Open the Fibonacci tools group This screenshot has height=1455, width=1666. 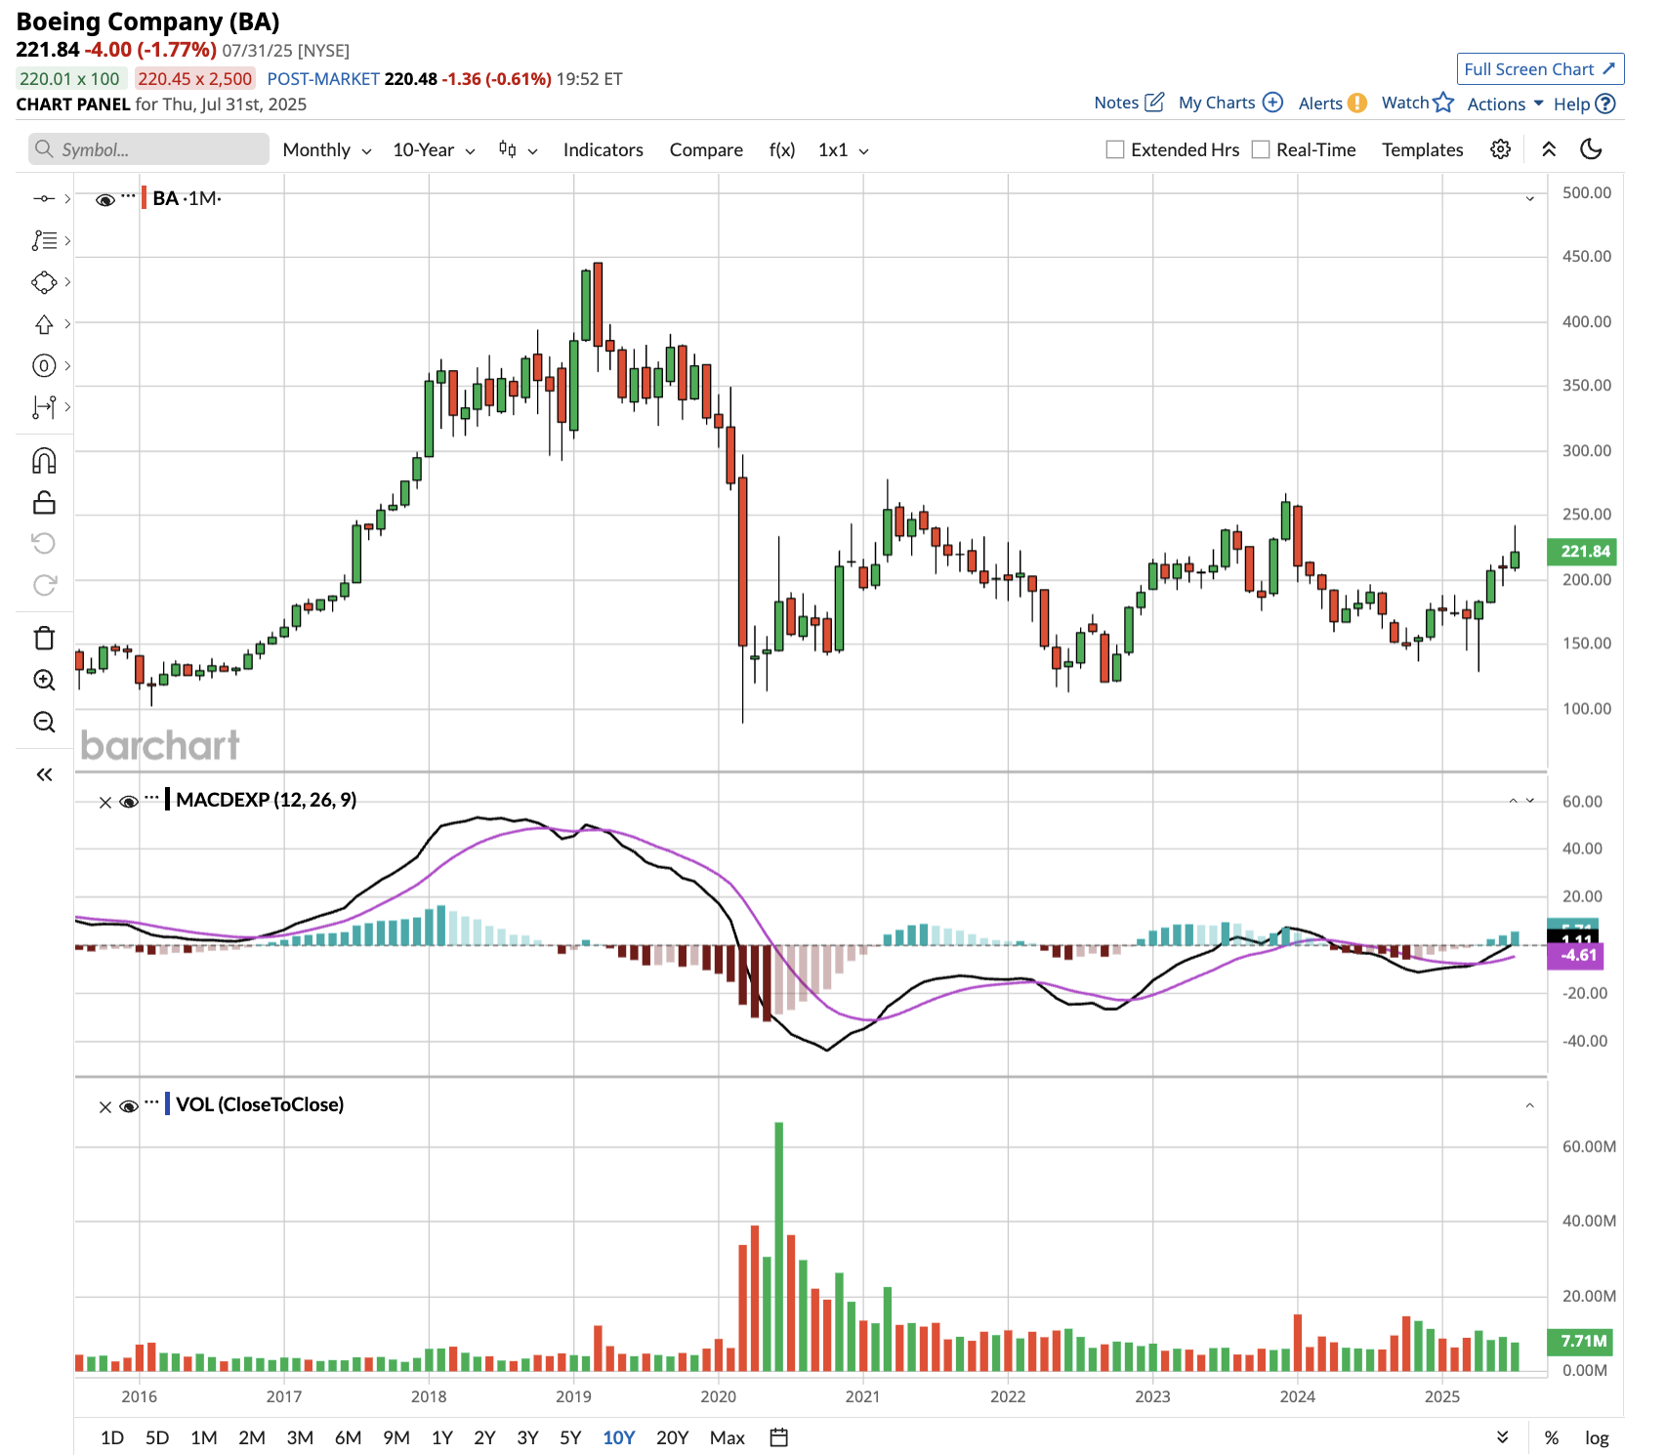coord(44,240)
